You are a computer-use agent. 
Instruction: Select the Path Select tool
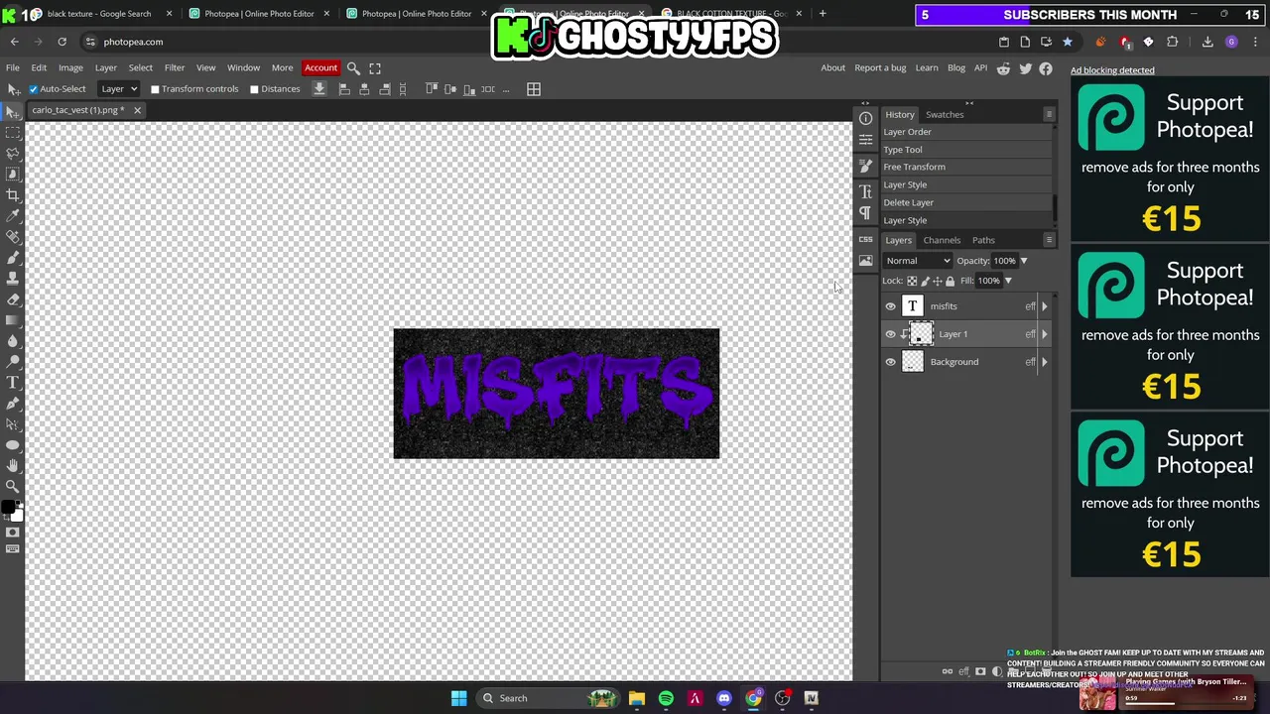coord(13,423)
